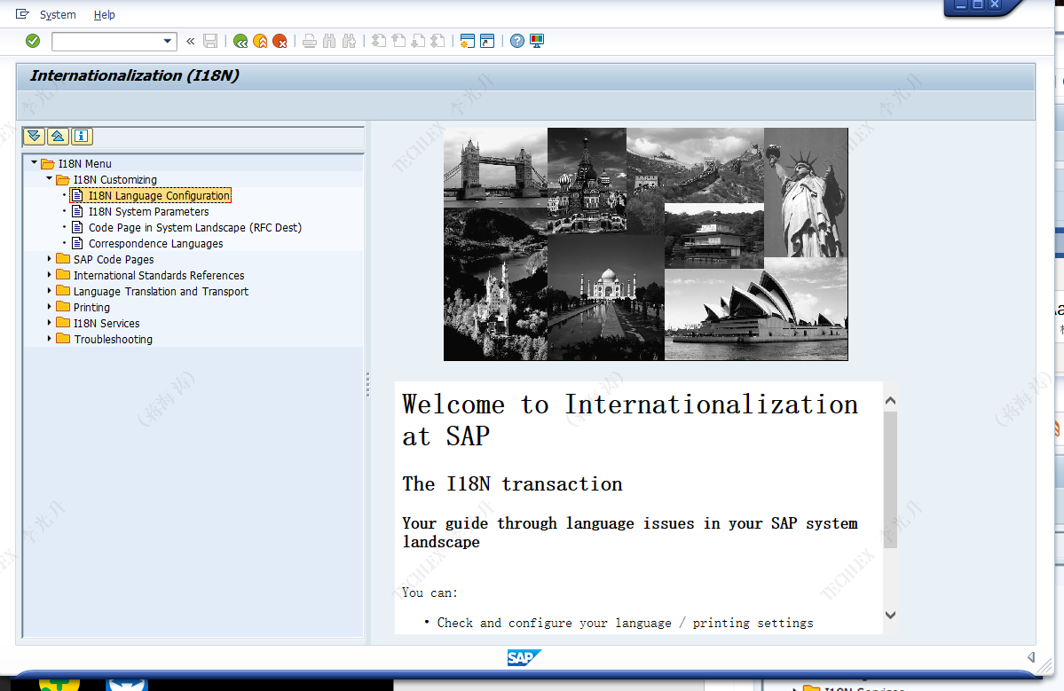Screen dimensions: 1064x691
Task: Open the Help menu
Action: pyautogui.click(x=105, y=14)
